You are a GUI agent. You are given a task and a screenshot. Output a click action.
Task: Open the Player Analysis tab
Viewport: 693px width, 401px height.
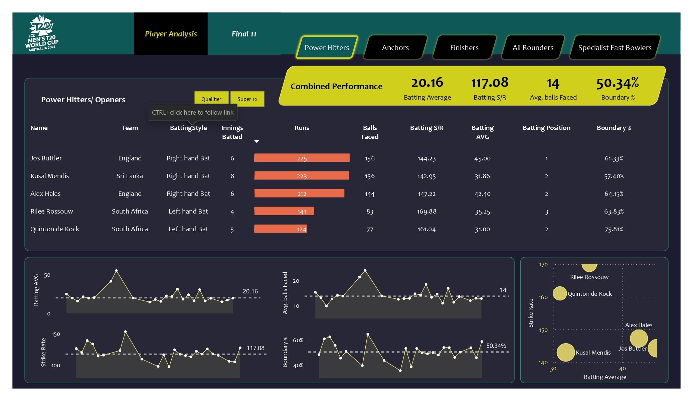171,34
